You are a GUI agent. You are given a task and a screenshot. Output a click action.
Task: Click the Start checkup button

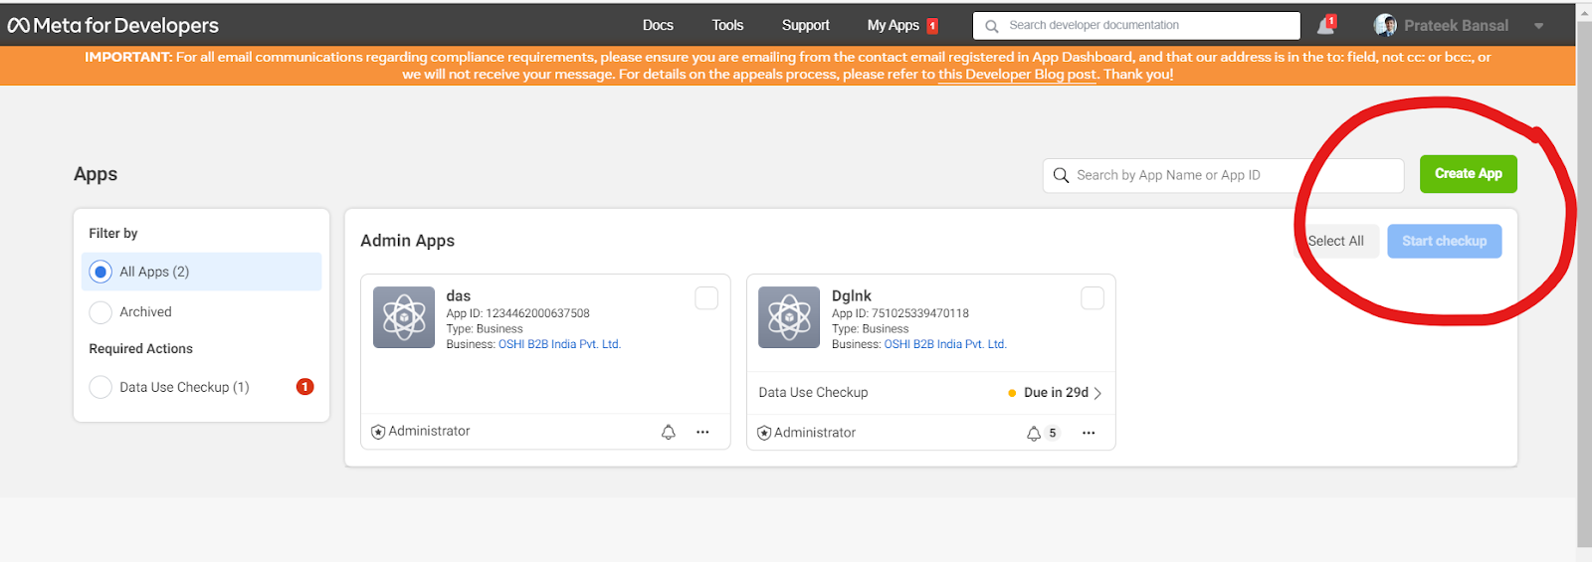click(1445, 241)
